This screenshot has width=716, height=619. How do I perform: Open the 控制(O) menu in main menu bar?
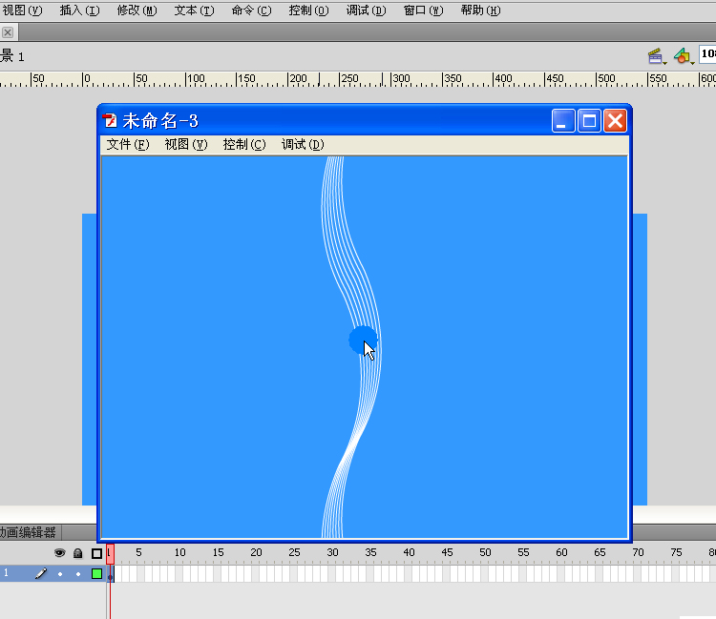point(308,10)
